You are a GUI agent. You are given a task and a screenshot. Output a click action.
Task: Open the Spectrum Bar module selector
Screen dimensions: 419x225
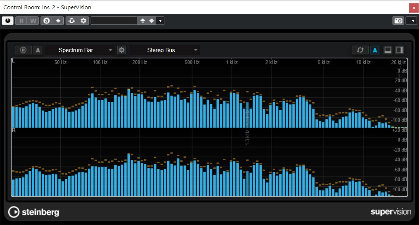80,50
